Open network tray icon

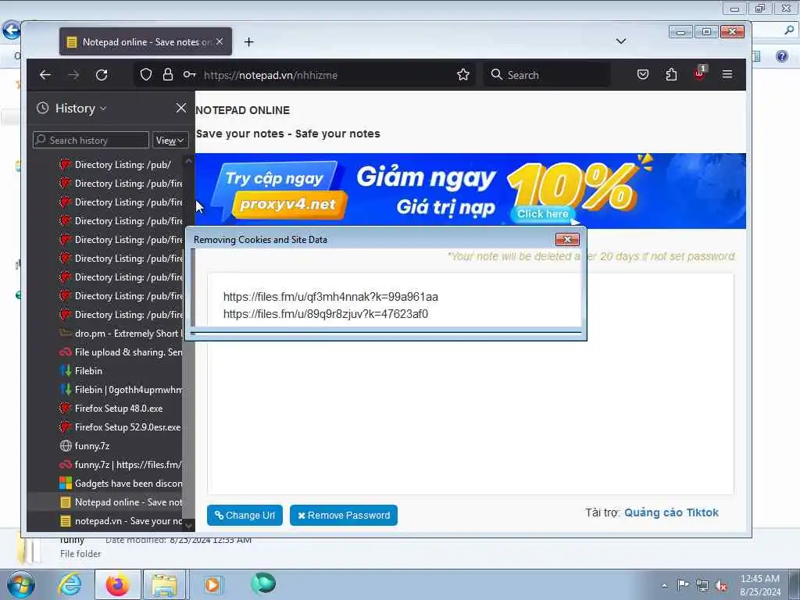[x=702, y=585]
